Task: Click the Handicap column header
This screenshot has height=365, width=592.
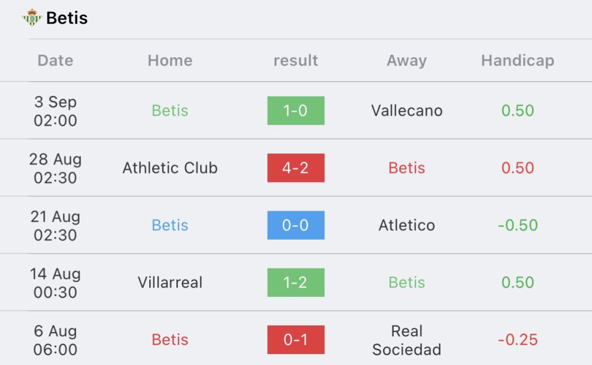Action: tap(517, 61)
